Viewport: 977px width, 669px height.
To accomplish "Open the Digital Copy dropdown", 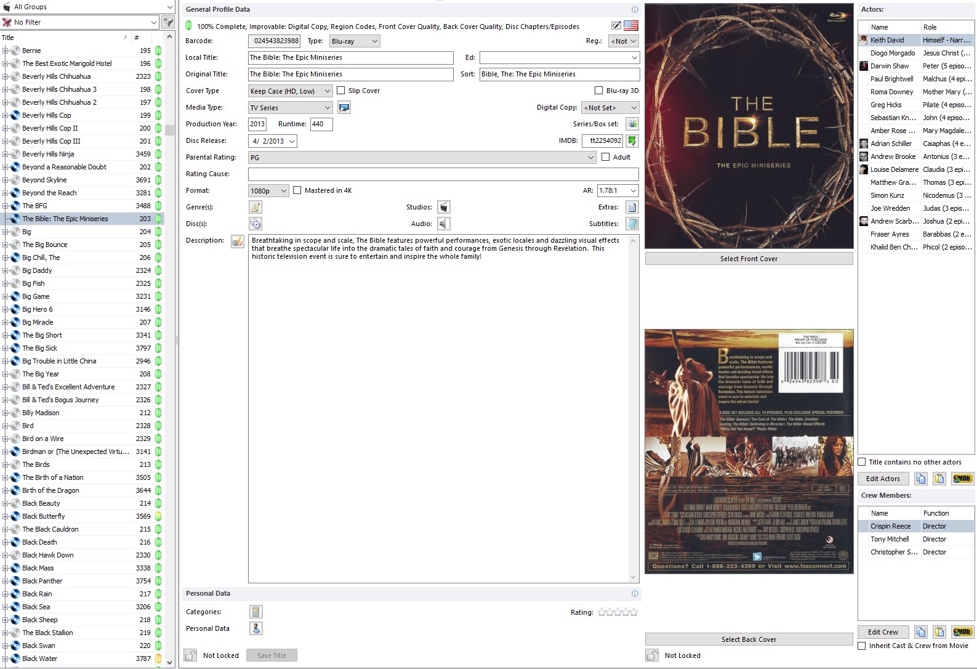I will (x=610, y=108).
